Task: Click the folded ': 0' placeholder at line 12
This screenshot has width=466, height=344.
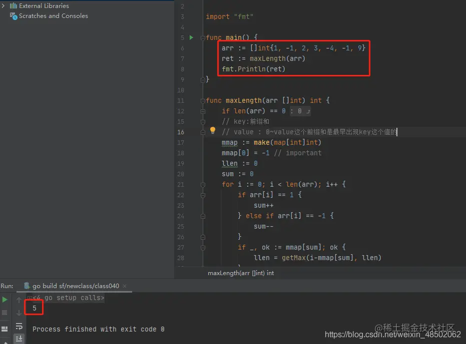Action: [x=300, y=111]
